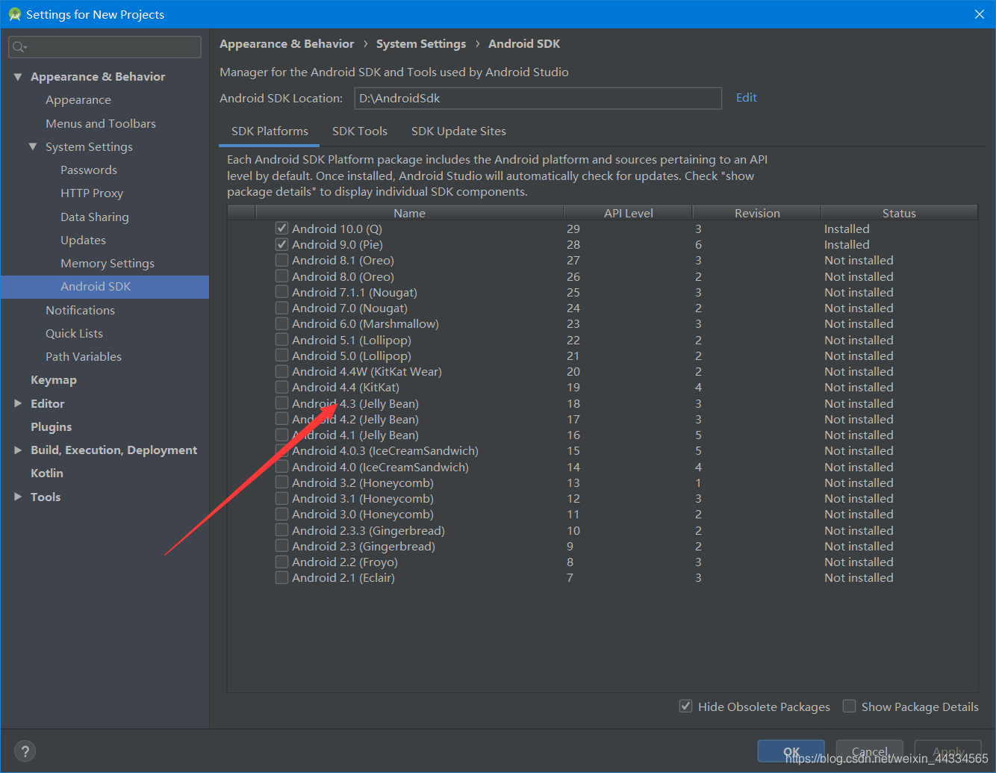The image size is (996, 773).
Task: Select Keymap in the settings tree
Action: click(54, 380)
